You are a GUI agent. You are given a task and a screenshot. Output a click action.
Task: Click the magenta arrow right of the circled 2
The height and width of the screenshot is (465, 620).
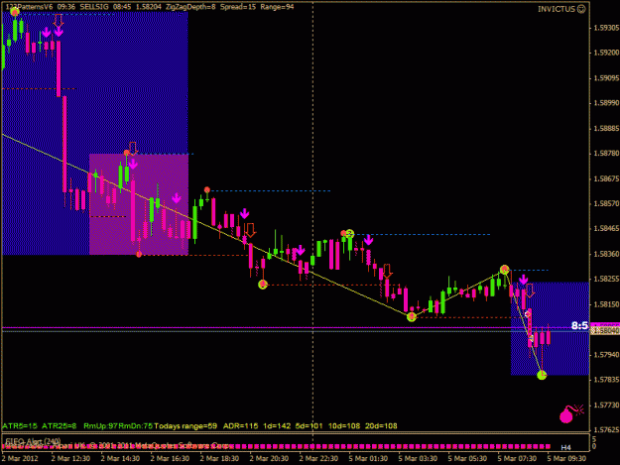point(368,240)
